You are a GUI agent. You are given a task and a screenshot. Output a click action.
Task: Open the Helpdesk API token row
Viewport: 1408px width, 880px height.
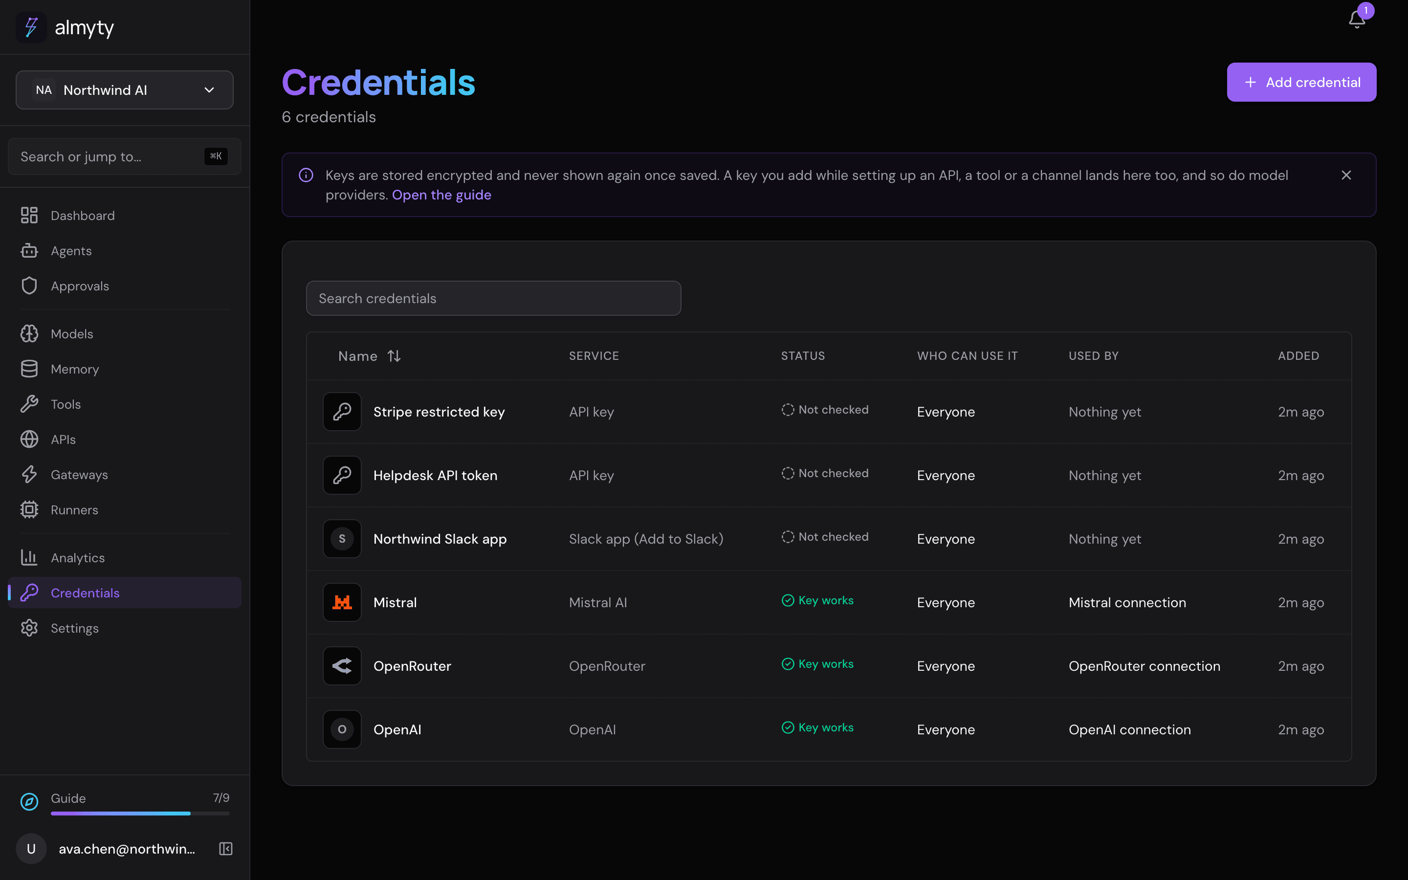coord(829,475)
